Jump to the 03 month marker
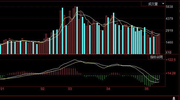This screenshot has width=180, height=100. 70,89
